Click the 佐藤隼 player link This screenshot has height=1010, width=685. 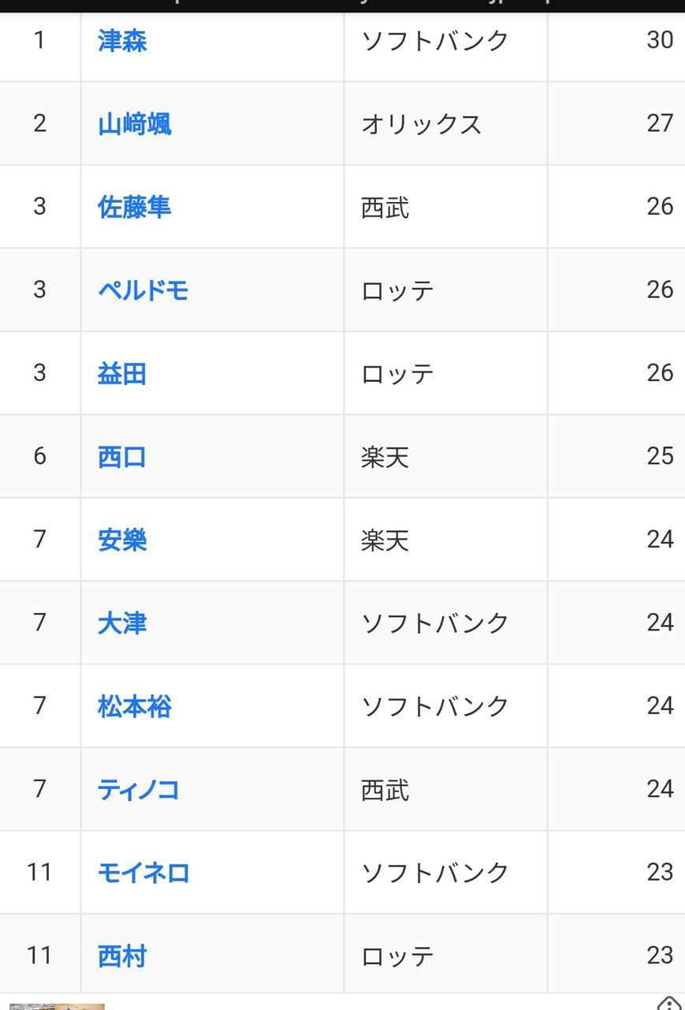135,208
